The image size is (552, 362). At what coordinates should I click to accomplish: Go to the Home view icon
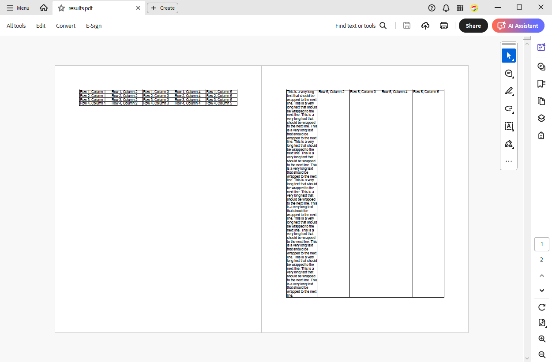pyautogui.click(x=44, y=8)
